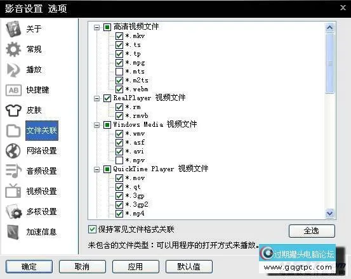Click the 取消 button
Viewport: 351px width, 279px height.
coord(83,266)
